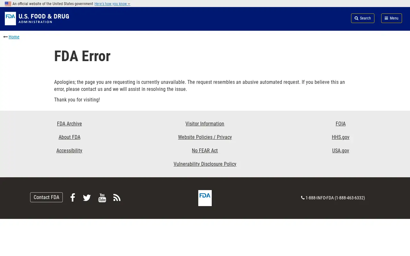Image resolution: width=410 pixels, height=256 pixels.
Task: Open the FOIA link
Action: (340, 124)
